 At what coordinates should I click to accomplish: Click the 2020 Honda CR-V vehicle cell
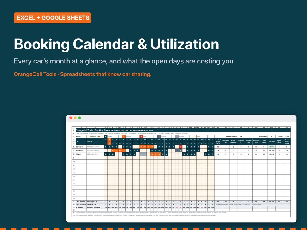[x=95, y=154]
